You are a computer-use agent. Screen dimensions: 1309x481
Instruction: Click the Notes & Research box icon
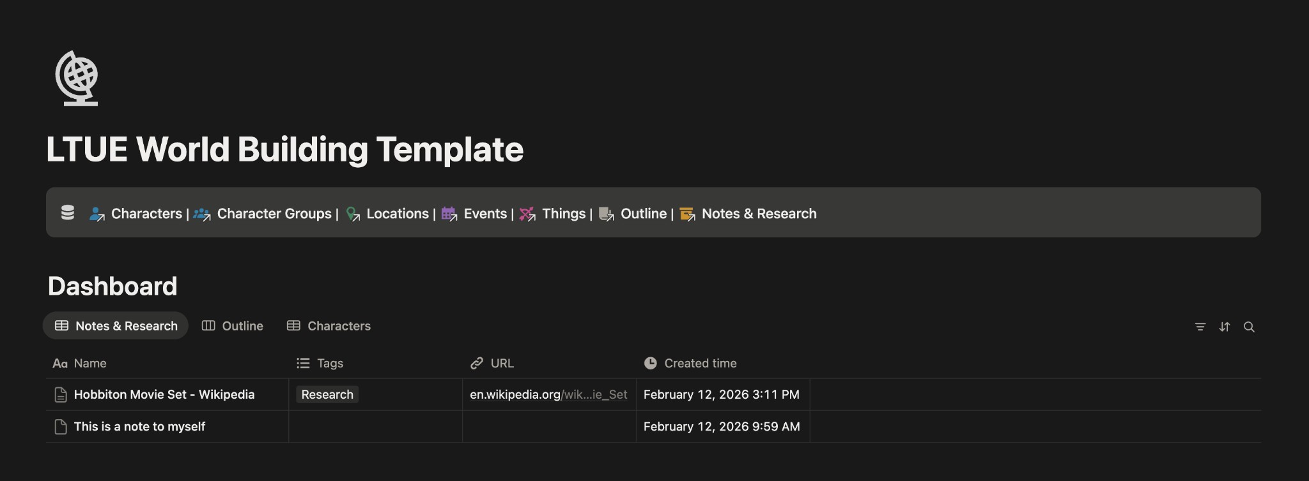(687, 214)
